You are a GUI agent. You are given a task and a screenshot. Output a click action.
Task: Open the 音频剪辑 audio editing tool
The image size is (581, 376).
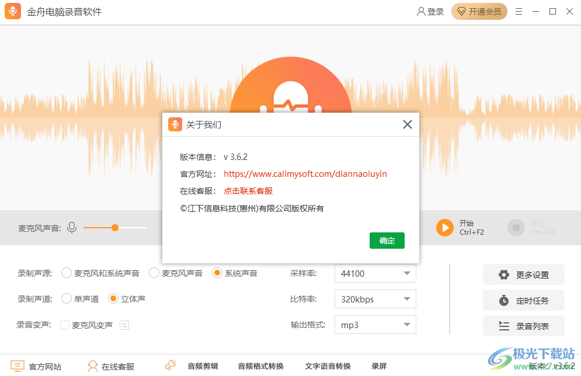203,366
